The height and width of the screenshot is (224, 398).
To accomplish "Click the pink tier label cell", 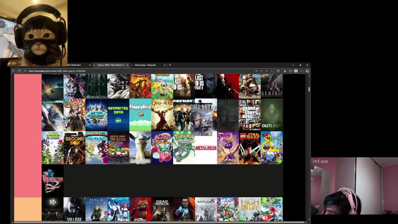I will 28,136.
